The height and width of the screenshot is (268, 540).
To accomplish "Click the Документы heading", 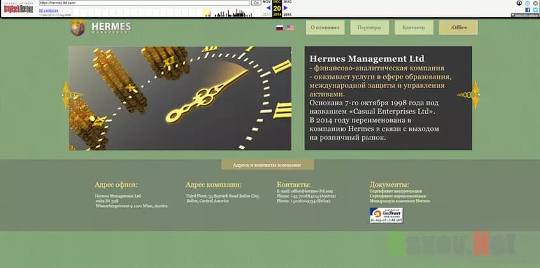I will (390, 184).
